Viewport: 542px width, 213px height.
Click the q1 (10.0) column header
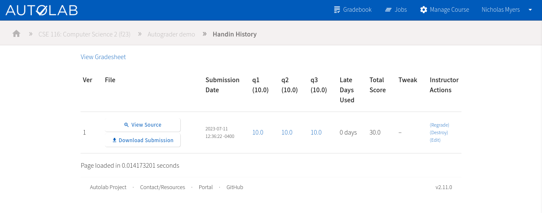coord(261,85)
